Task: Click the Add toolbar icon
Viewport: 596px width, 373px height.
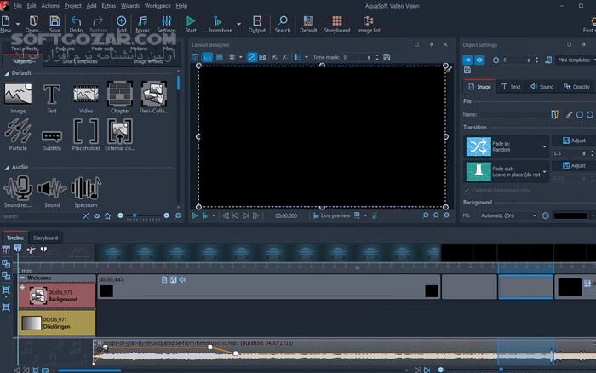Action: (x=121, y=24)
